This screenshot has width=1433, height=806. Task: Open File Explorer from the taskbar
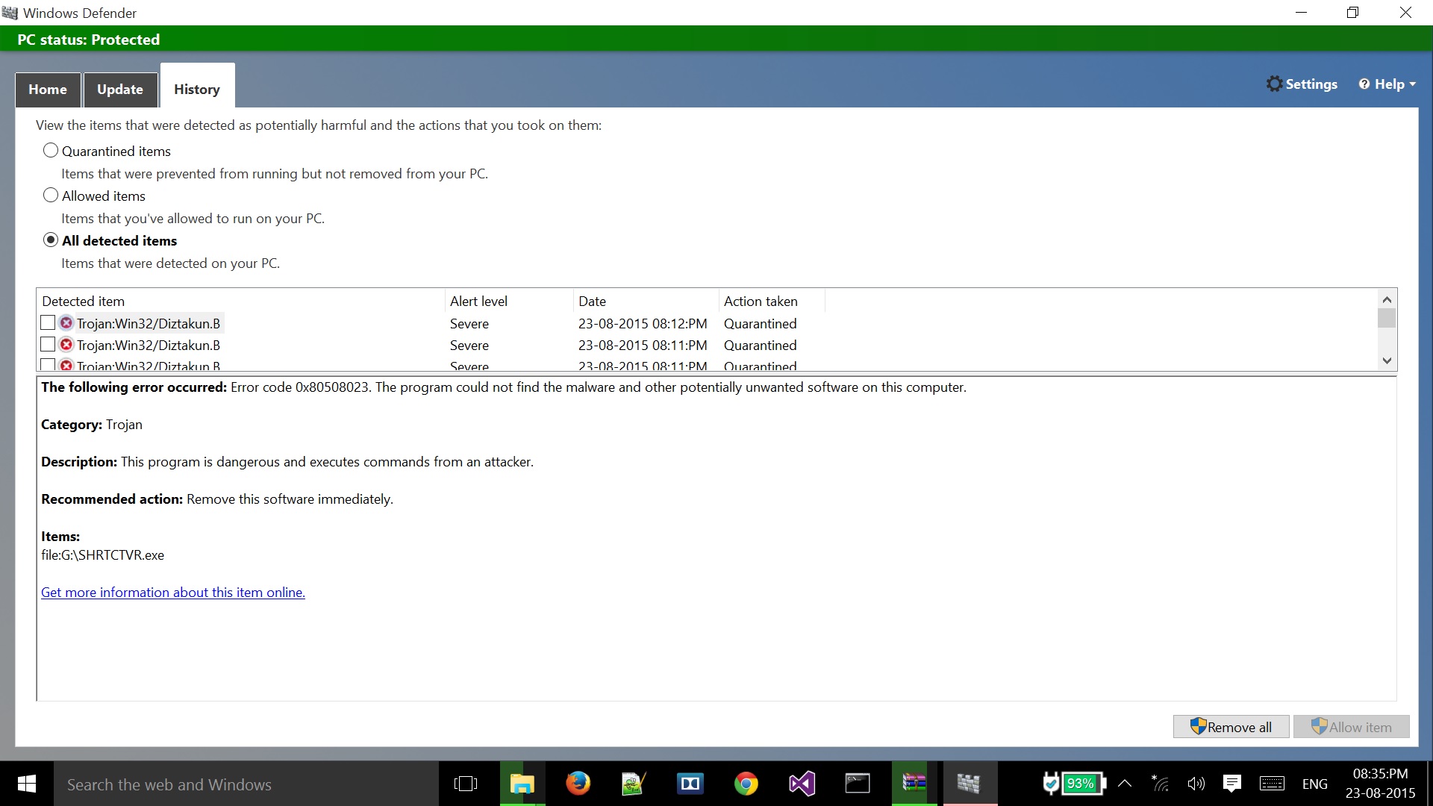click(x=522, y=784)
